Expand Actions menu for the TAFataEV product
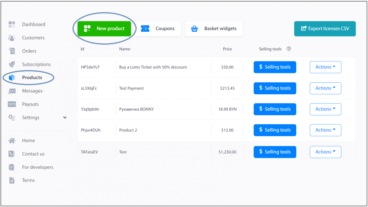The height and width of the screenshot is (207, 368). (325, 152)
